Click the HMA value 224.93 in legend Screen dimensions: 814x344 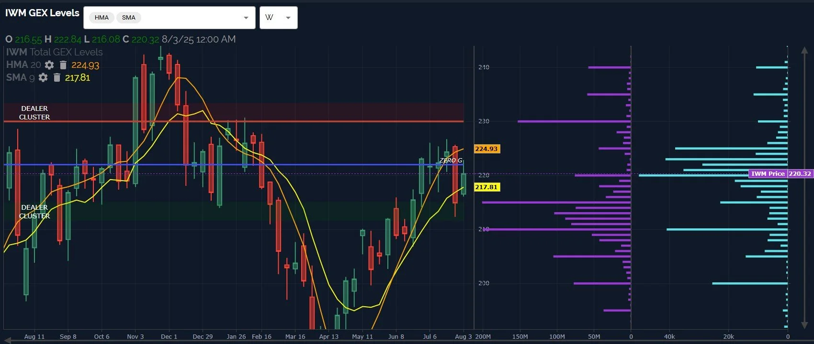point(85,65)
